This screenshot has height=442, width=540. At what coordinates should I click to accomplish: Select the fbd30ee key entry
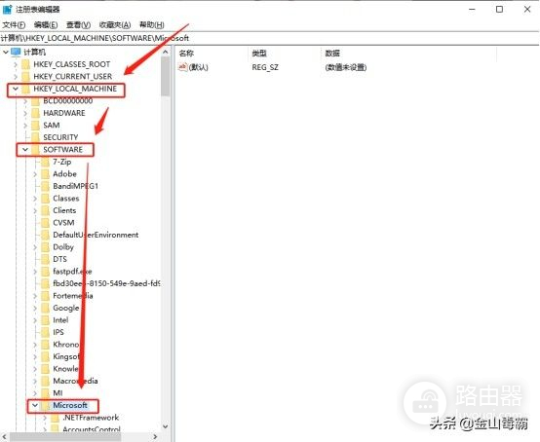(x=106, y=283)
